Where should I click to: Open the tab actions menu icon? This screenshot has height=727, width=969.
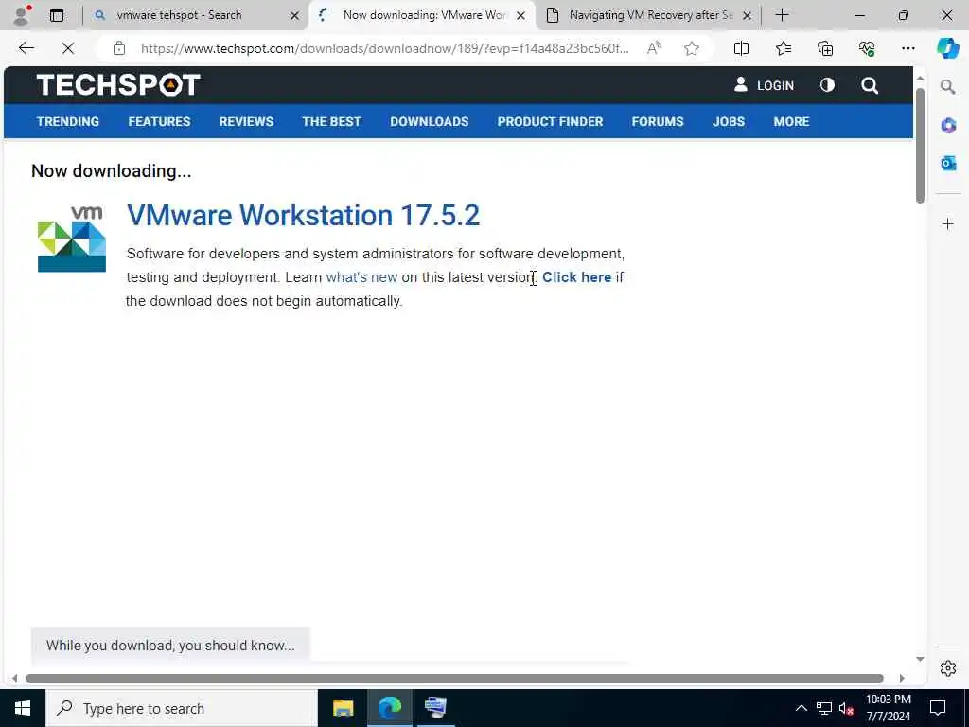pyautogui.click(x=57, y=15)
